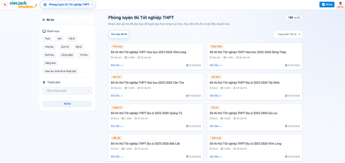Start the Hóa học Đồng Tháp exam

point(216,65)
